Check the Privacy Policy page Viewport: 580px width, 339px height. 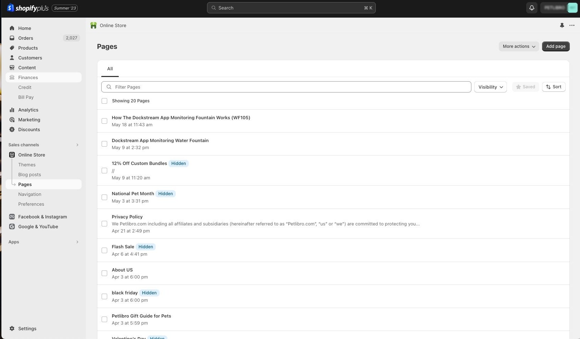pos(104,224)
